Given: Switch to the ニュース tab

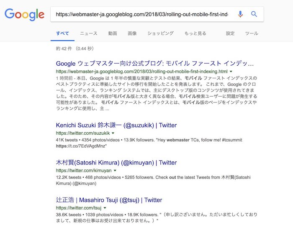Looking at the screenshot, I should 88,33.
